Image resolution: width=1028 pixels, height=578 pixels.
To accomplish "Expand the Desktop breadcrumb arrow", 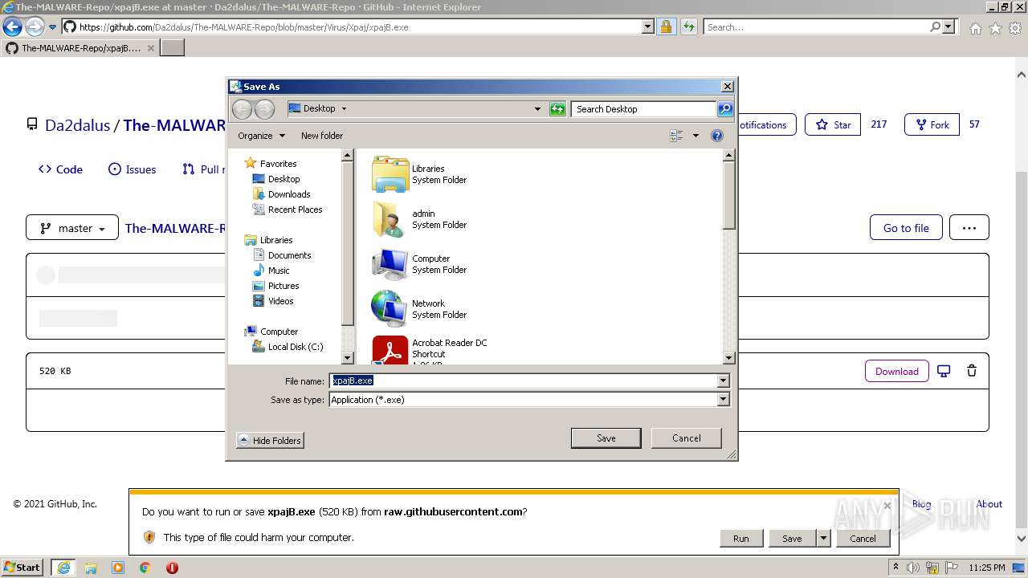I will (344, 108).
